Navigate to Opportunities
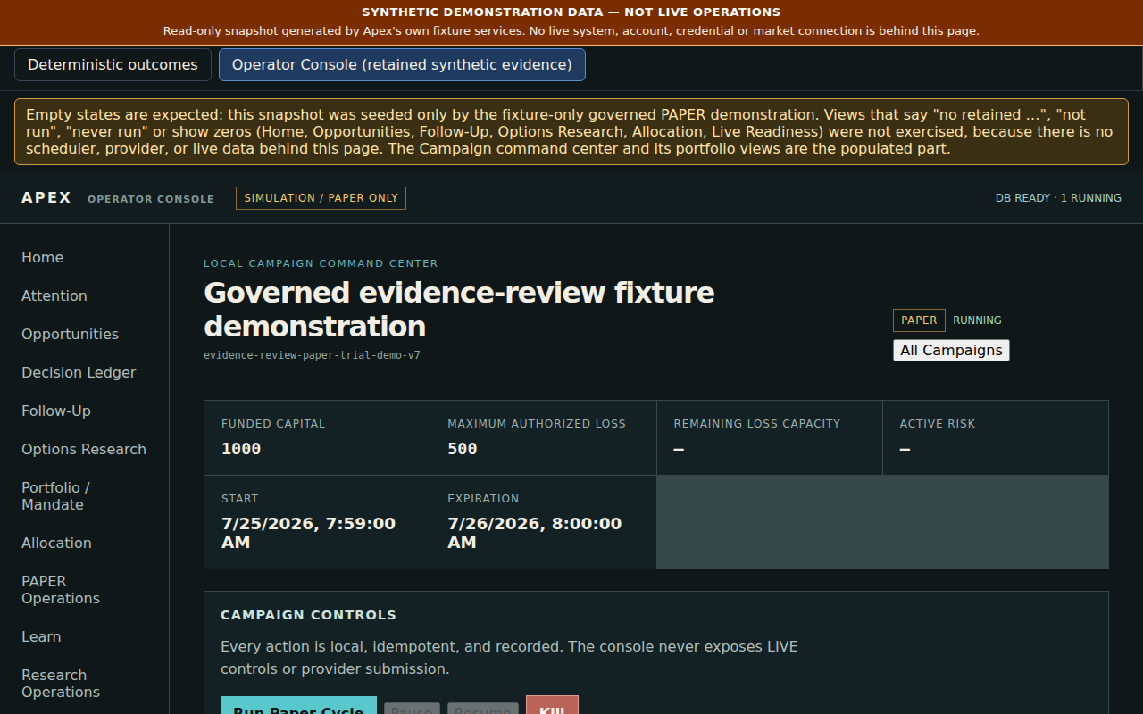 click(70, 334)
